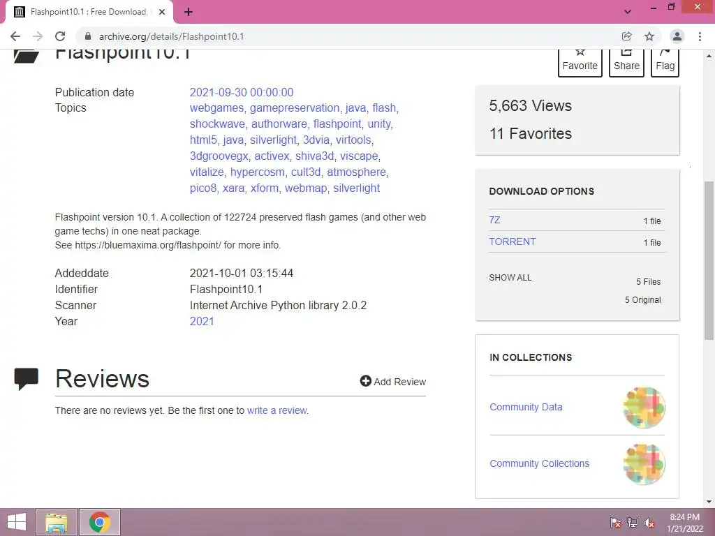Share this archive item
715x536 pixels.
pos(626,62)
